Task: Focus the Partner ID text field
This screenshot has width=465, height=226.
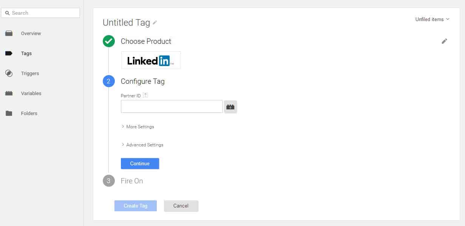Action: point(172,106)
